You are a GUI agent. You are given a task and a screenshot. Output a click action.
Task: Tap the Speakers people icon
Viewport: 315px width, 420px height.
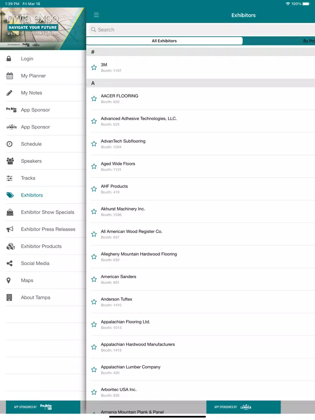pos(10,161)
